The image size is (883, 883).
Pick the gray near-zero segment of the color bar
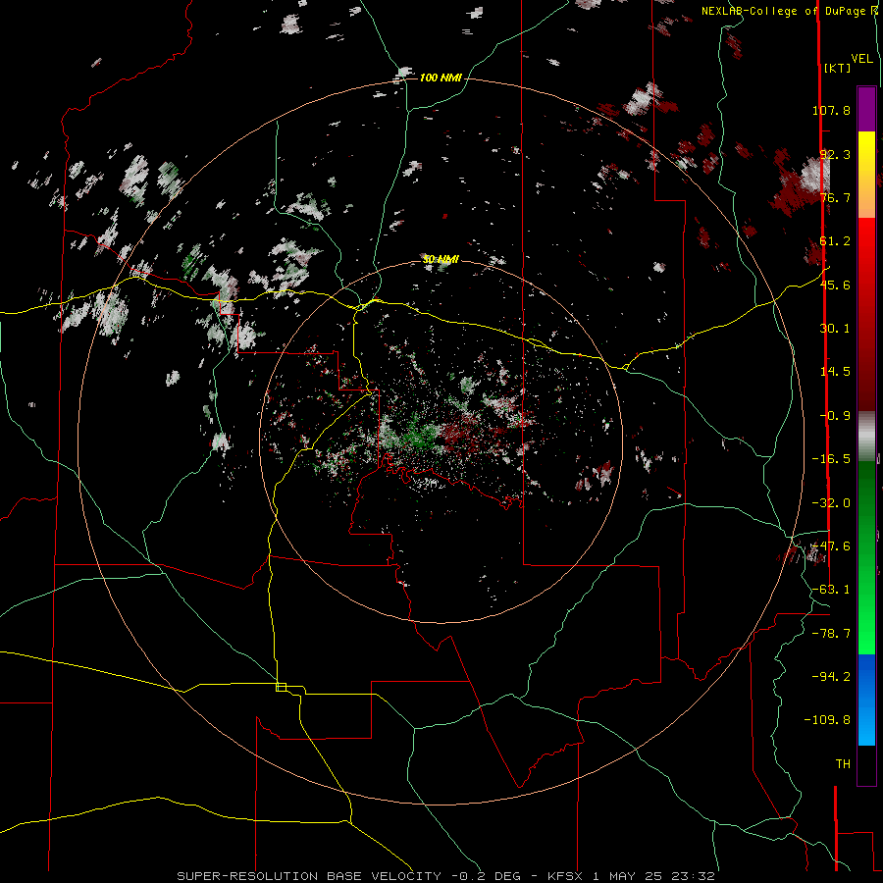[866, 436]
